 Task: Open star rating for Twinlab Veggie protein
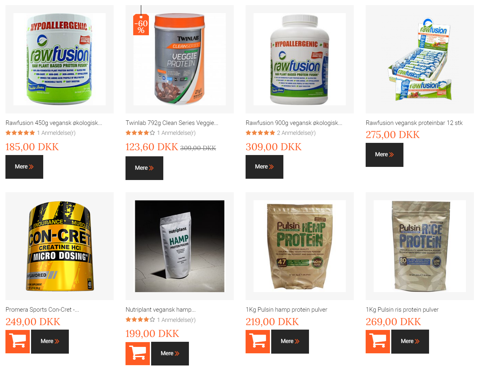tap(140, 133)
